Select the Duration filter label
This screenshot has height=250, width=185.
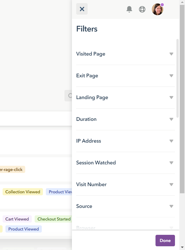click(86, 119)
